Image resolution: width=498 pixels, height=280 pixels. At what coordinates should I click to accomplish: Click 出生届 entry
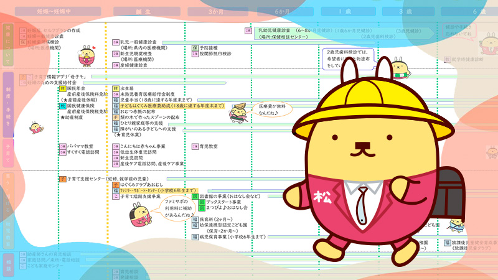[x=127, y=88]
